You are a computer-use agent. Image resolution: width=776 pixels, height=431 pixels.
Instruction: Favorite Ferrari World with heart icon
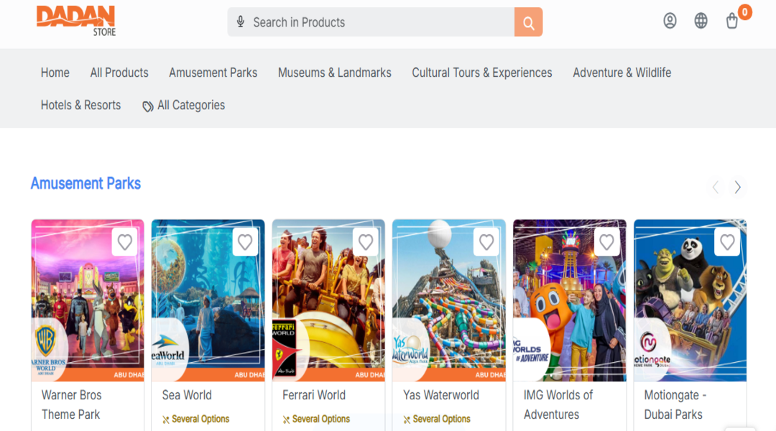366,242
